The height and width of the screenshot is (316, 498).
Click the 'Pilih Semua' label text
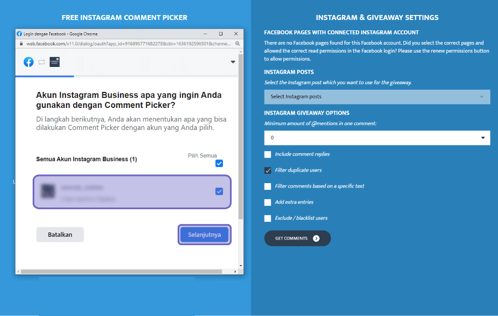[x=203, y=156]
